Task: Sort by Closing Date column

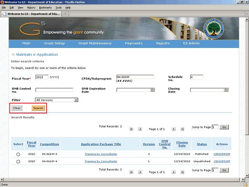Action: click(182, 144)
